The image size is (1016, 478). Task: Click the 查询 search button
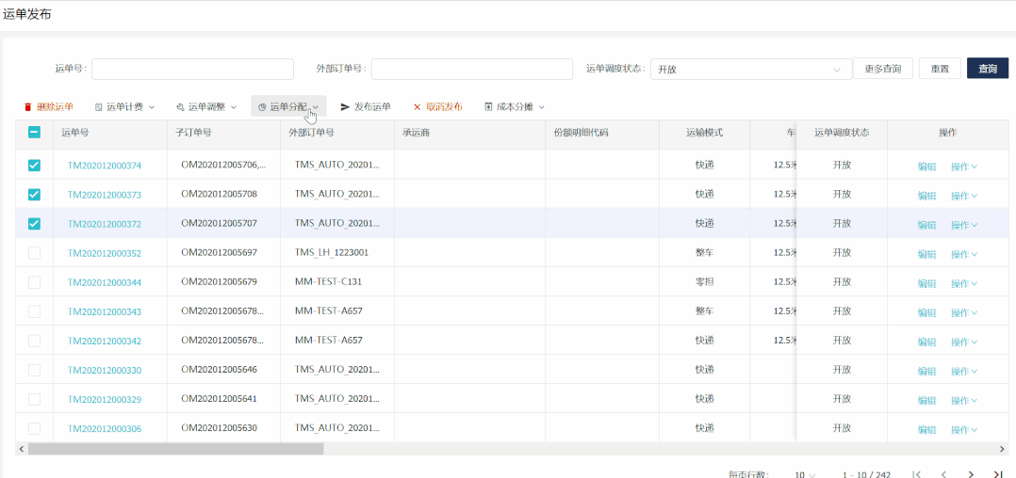click(987, 69)
